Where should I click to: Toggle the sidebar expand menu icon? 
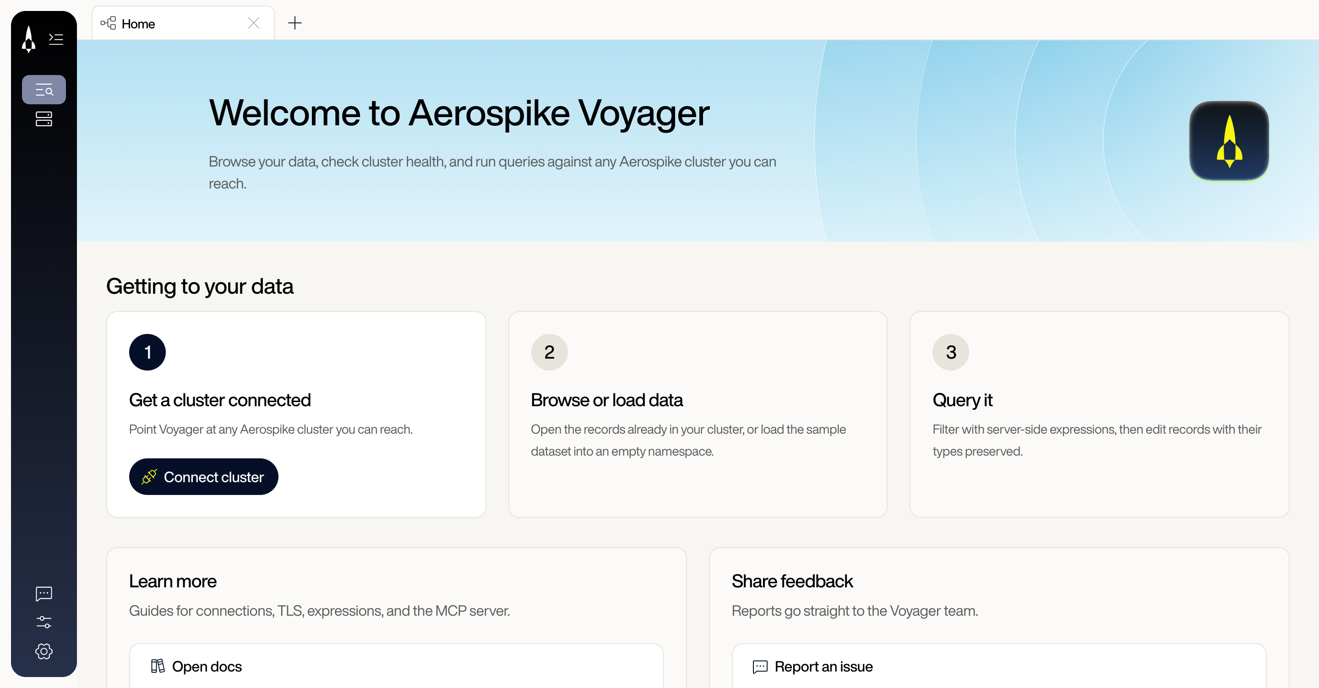click(x=56, y=39)
